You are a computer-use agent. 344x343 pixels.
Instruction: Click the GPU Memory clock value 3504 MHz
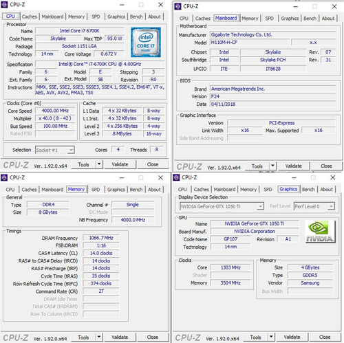[x=230, y=283]
